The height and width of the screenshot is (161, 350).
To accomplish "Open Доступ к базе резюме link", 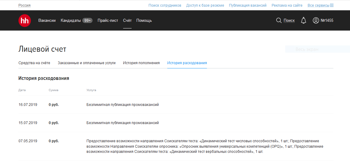I will click(205, 5).
